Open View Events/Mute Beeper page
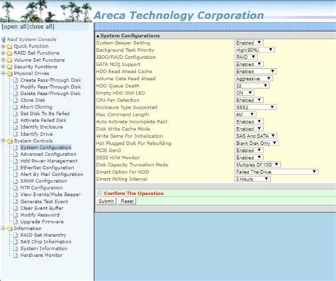Viewport: 336px width, 281px height. click(x=50, y=194)
